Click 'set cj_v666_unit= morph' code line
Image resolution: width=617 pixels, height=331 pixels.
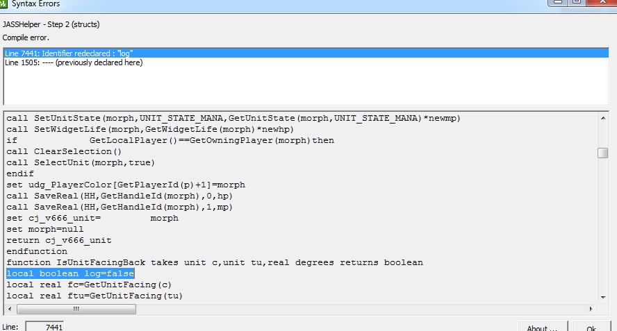pos(92,218)
